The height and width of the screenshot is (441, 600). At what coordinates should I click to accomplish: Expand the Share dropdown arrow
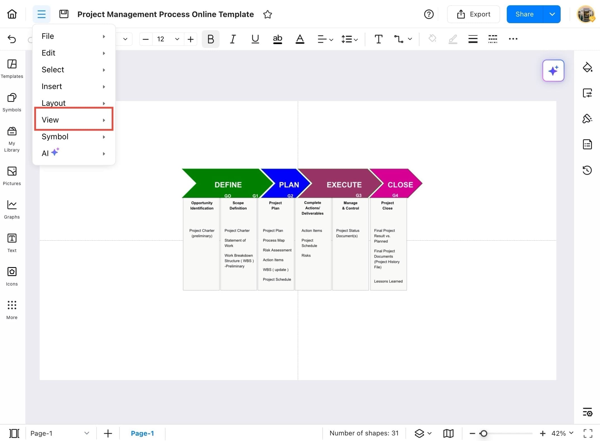[x=552, y=14]
